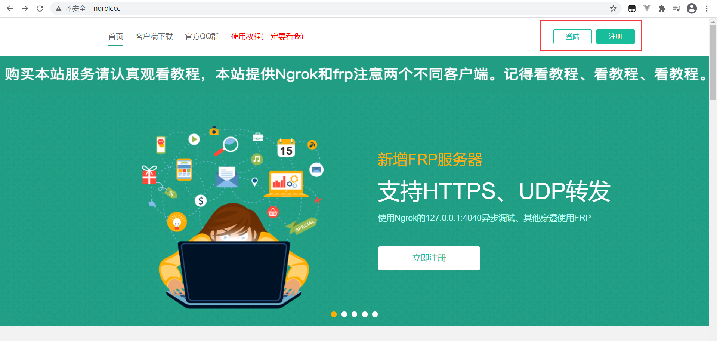The width and height of the screenshot is (717, 341).
Task: Go back to the previous page
Action: [10, 8]
